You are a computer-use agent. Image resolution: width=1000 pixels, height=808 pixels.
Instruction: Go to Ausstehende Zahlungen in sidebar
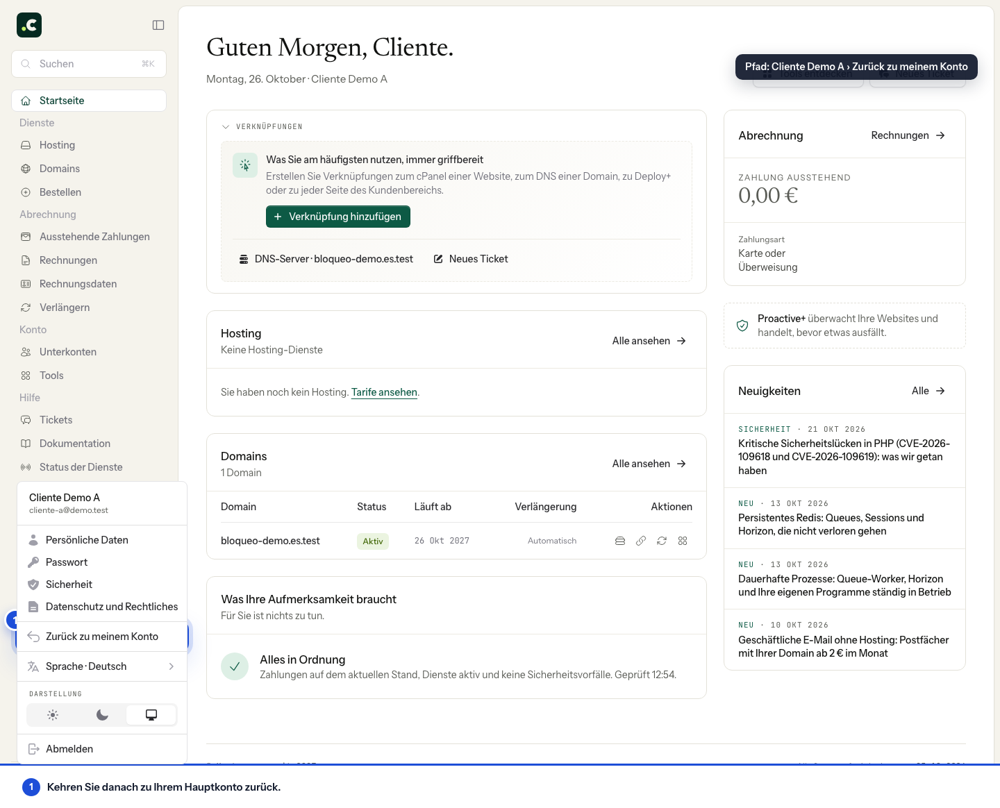tap(89, 237)
